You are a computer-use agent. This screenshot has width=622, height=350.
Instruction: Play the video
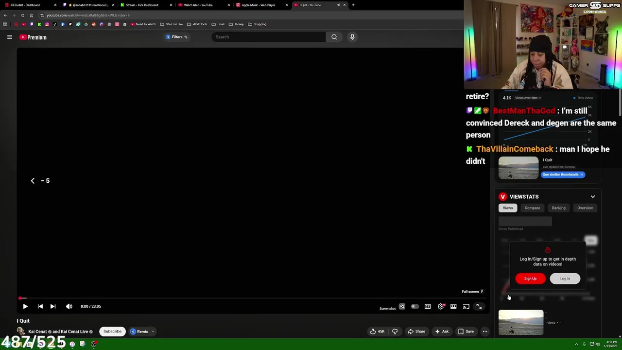point(25,307)
